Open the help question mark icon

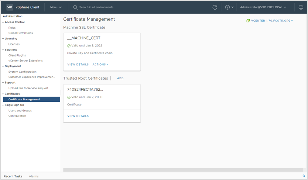point(227,7)
